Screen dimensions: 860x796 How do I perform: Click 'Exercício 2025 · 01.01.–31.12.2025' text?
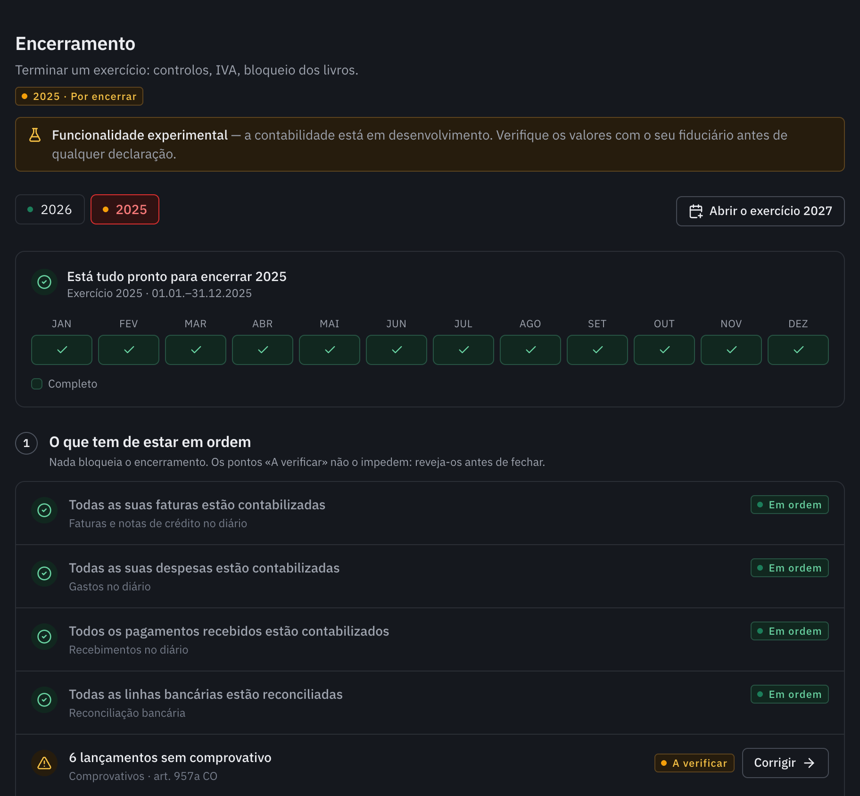coord(159,293)
